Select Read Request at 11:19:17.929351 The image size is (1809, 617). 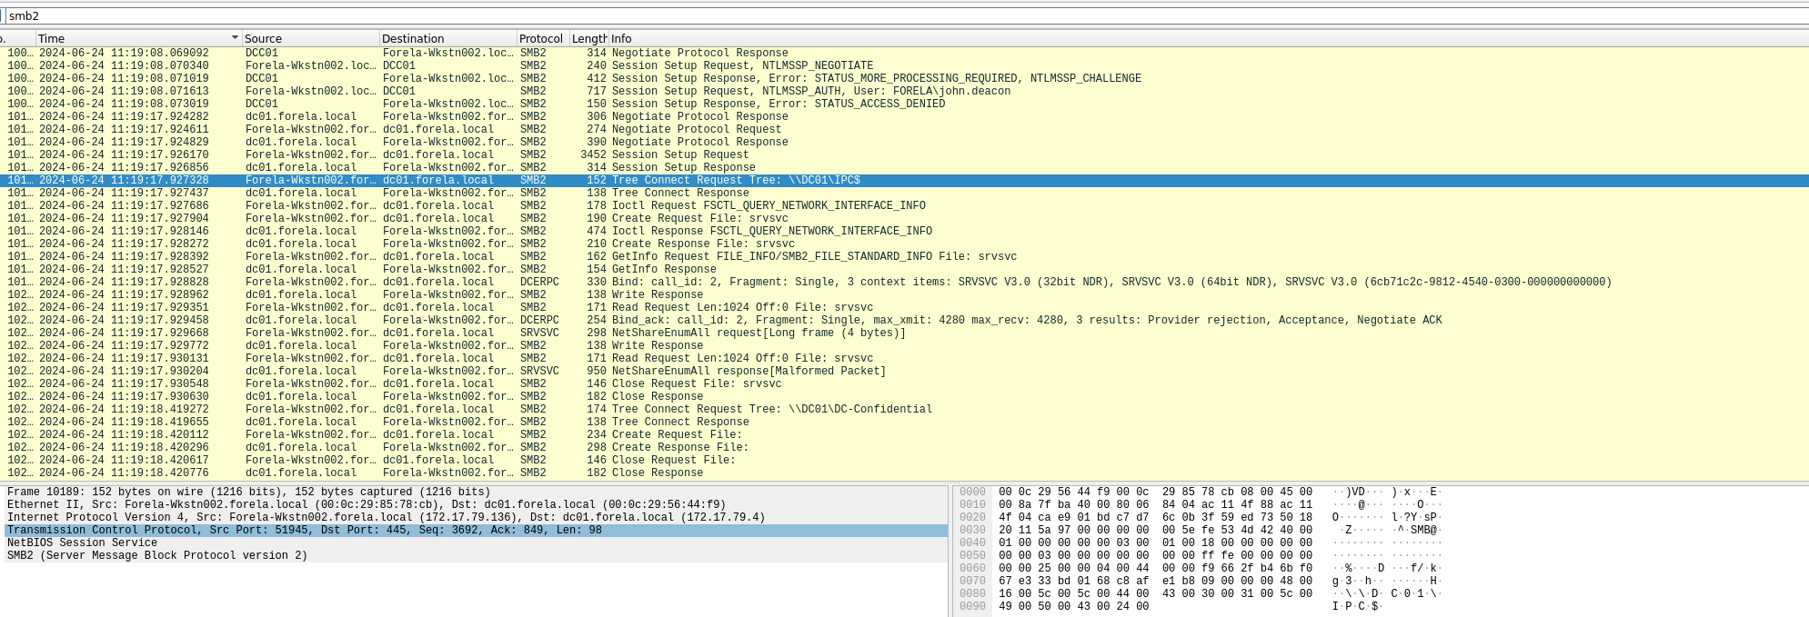point(904,307)
